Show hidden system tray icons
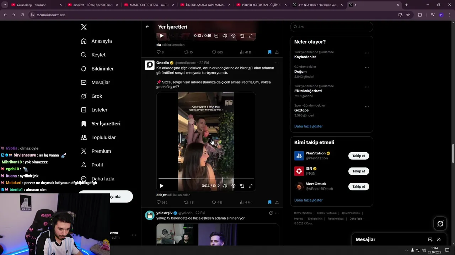This screenshot has width=455, height=255. click(x=407, y=250)
